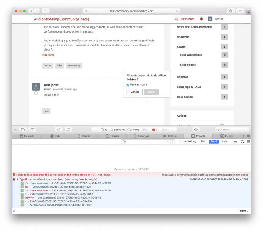263x231 pixels.
Task: Expand post options chevron below dialog
Action: point(147,101)
